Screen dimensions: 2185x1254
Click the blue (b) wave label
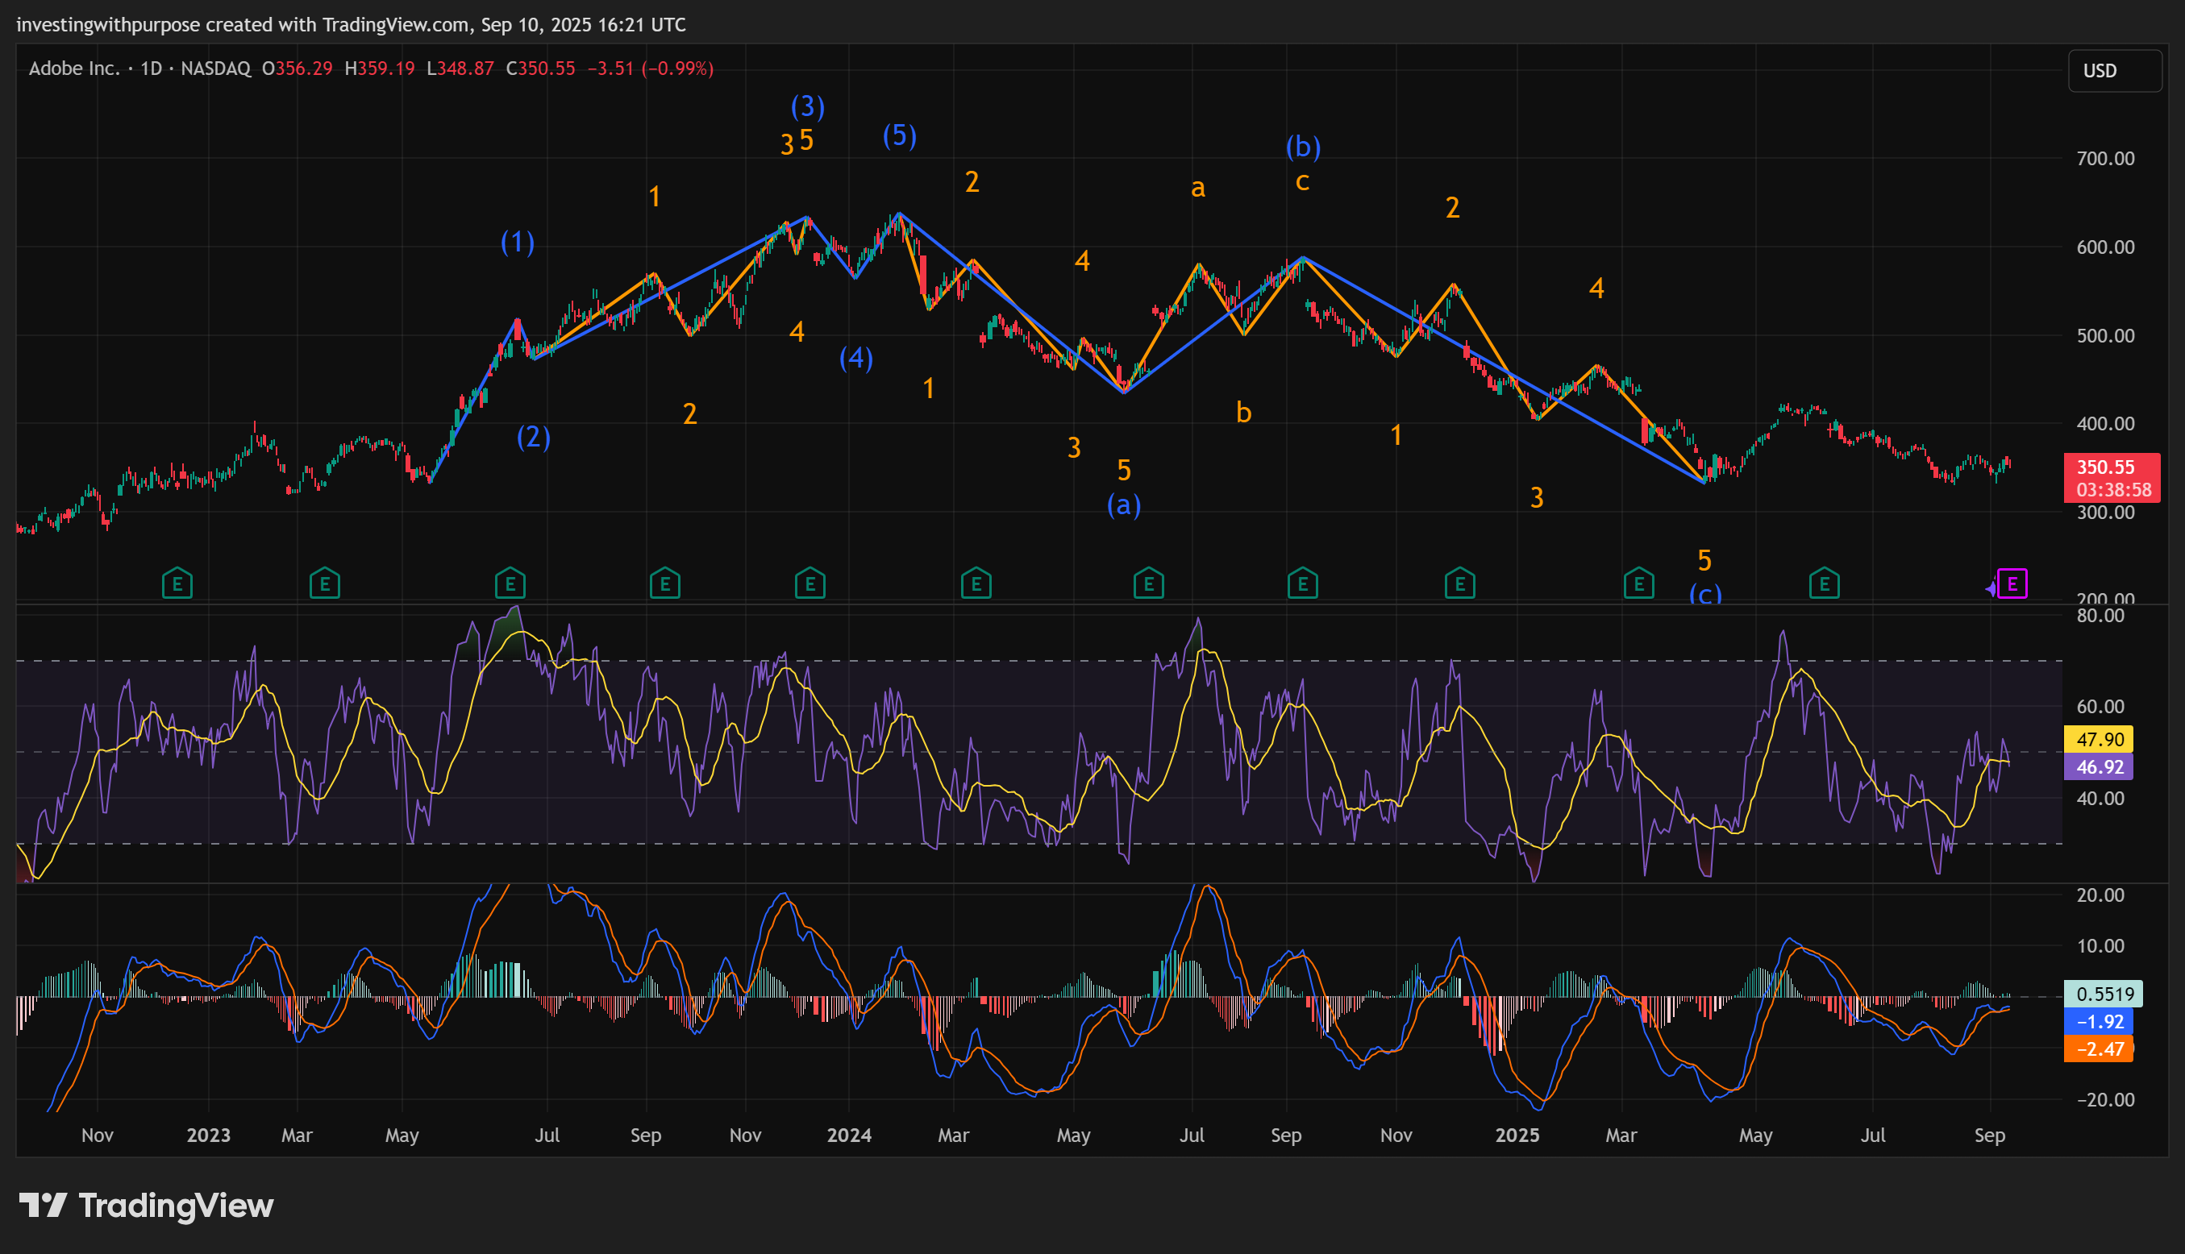1303,147
